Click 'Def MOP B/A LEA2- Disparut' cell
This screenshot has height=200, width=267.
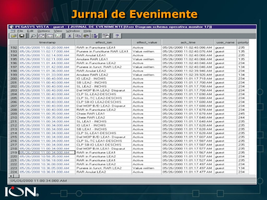click(x=103, y=90)
